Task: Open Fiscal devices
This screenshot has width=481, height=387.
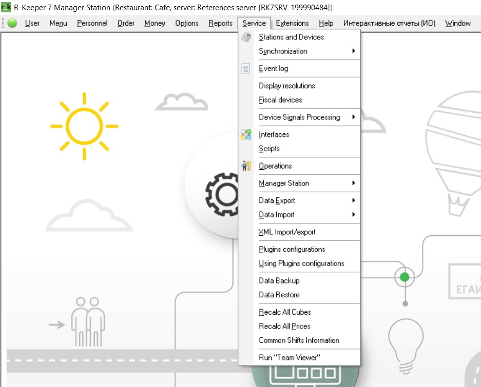Action: [x=299, y=100]
